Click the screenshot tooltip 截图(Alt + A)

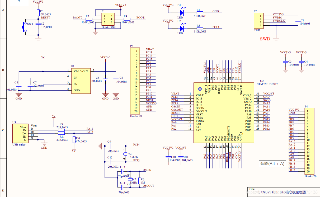[x=272, y=164]
